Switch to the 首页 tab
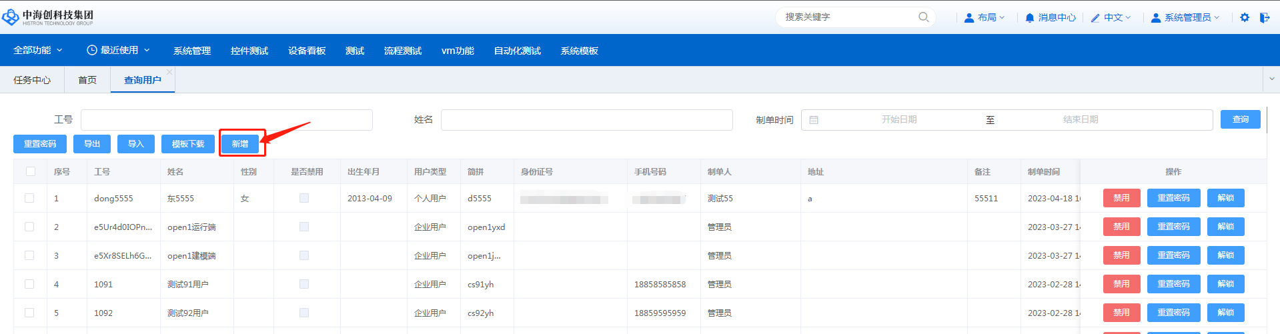 click(x=87, y=80)
